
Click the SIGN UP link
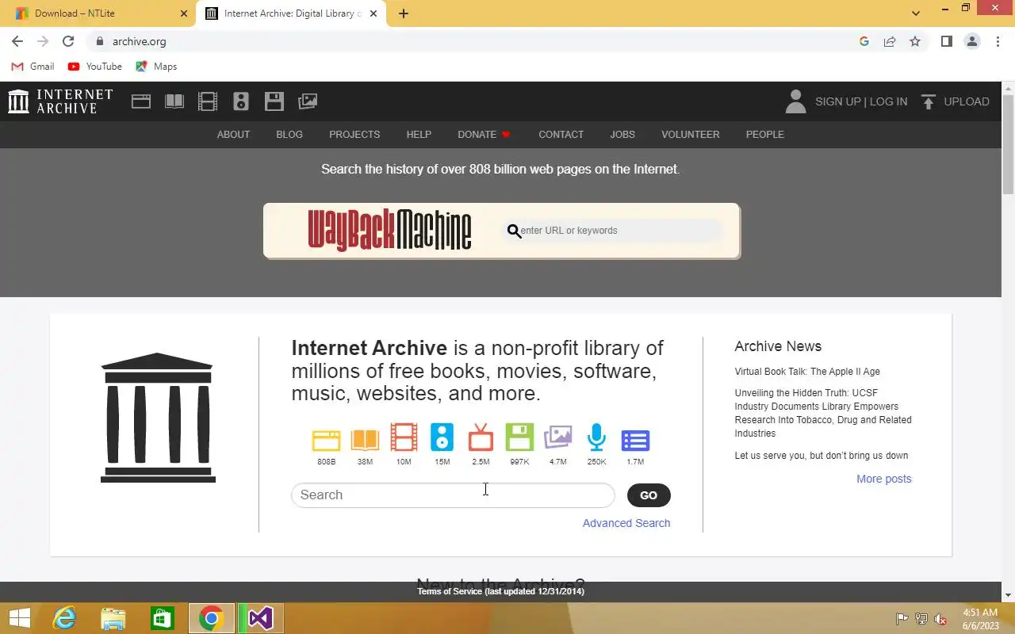(x=838, y=101)
